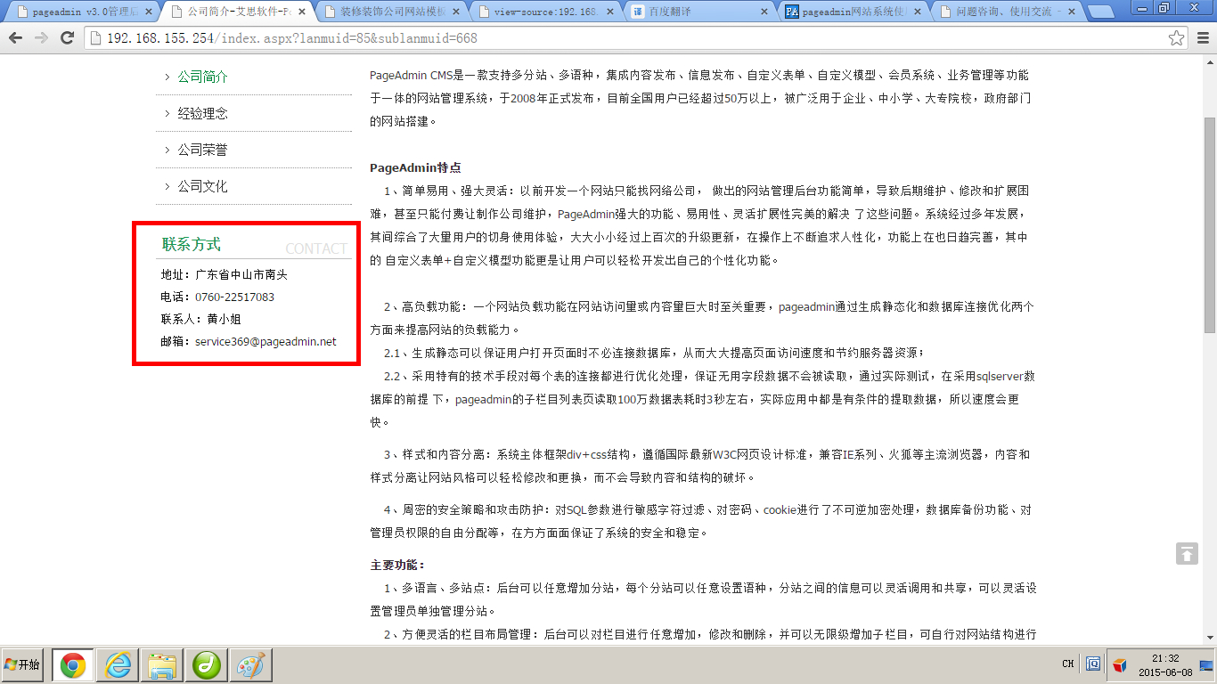Click the back-to-top arrow button on page
The width and height of the screenshot is (1217, 684).
pos(1187,553)
